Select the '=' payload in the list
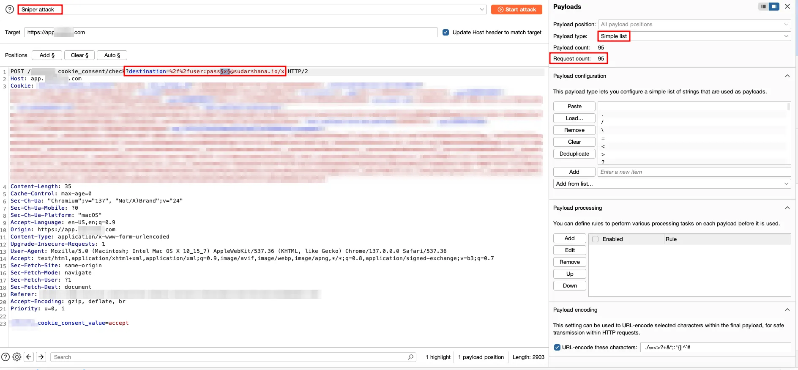This screenshot has height=370, width=798. (692, 138)
